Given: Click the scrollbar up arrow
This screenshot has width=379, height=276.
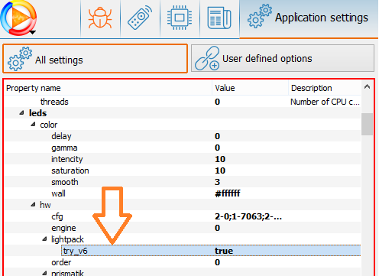Looking at the screenshot, I should pyautogui.click(x=367, y=87).
